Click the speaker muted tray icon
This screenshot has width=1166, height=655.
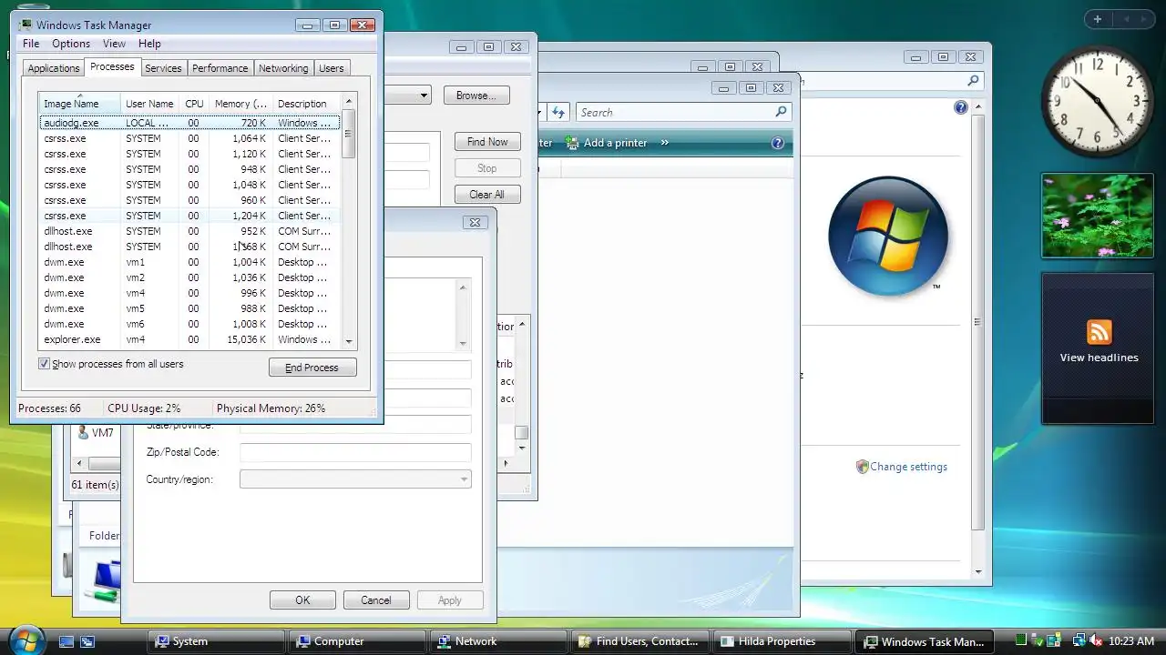click(1096, 641)
